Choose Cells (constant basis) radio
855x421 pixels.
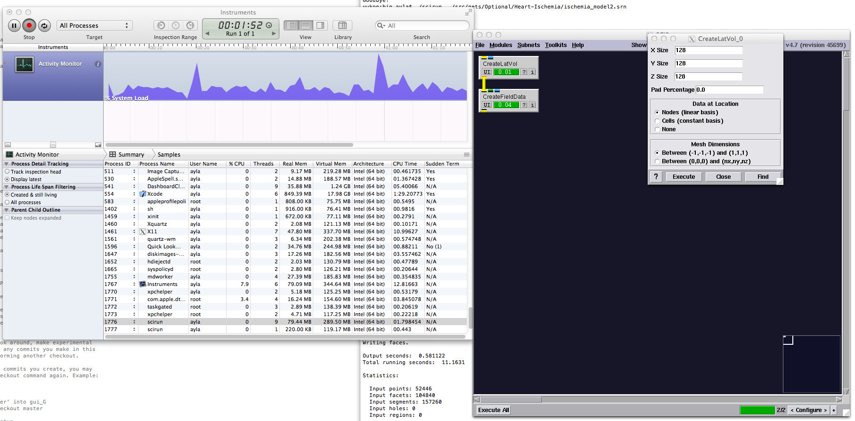point(657,121)
